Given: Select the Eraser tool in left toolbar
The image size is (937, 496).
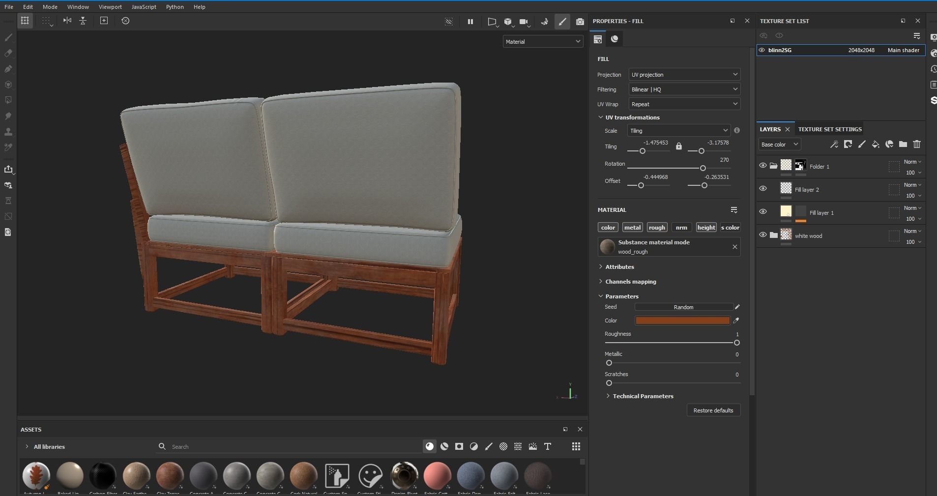Looking at the screenshot, I should pos(8,53).
